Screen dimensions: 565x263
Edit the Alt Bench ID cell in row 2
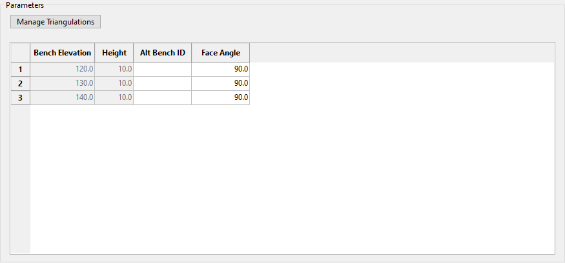pos(162,84)
